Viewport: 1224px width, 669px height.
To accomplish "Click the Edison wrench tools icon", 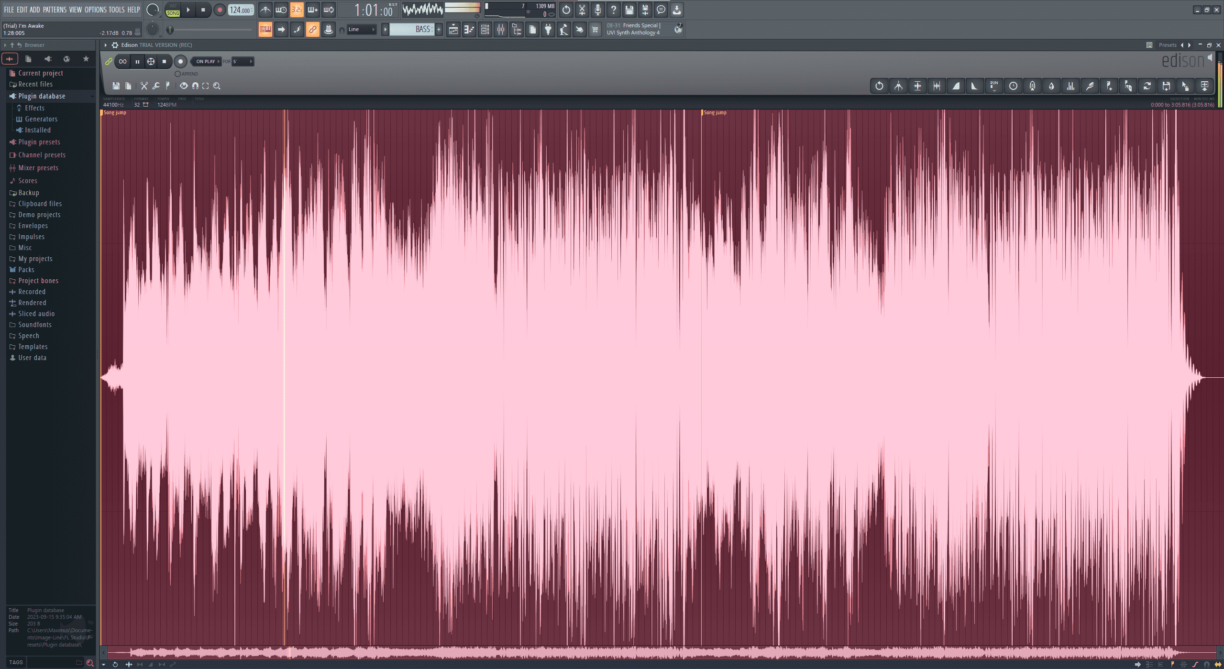I will (156, 86).
